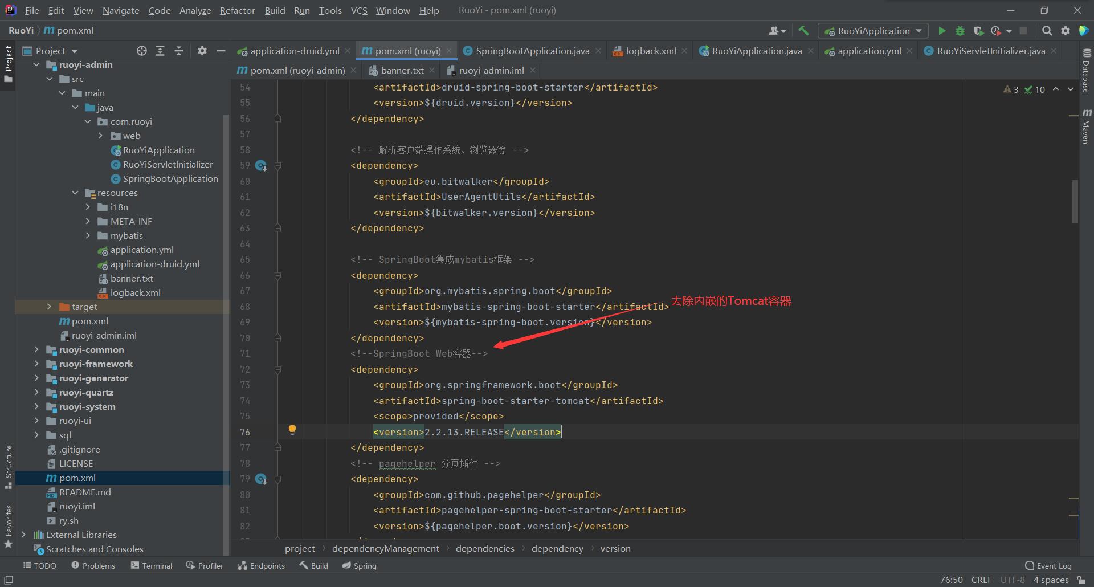Run RuoYiApplication with the green play button
This screenshot has height=587, width=1094.
(x=942, y=31)
